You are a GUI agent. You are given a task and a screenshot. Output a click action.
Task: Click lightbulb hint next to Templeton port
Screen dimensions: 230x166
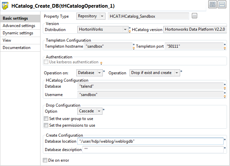point(225,48)
